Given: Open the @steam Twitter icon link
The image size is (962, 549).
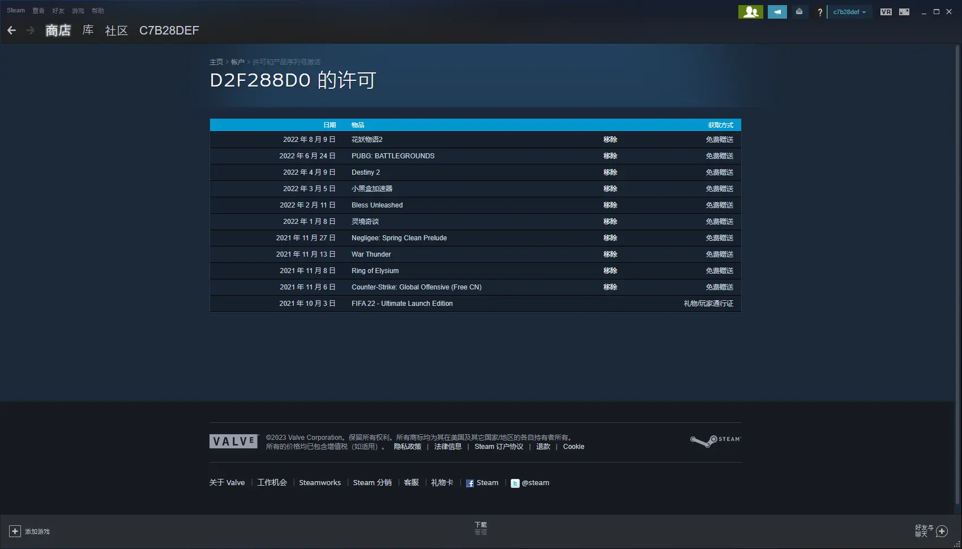Looking at the screenshot, I should pyautogui.click(x=515, y=483).
